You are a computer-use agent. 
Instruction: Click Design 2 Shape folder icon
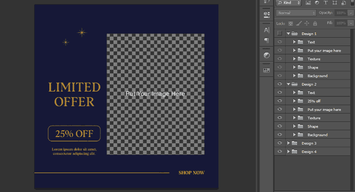300,127
